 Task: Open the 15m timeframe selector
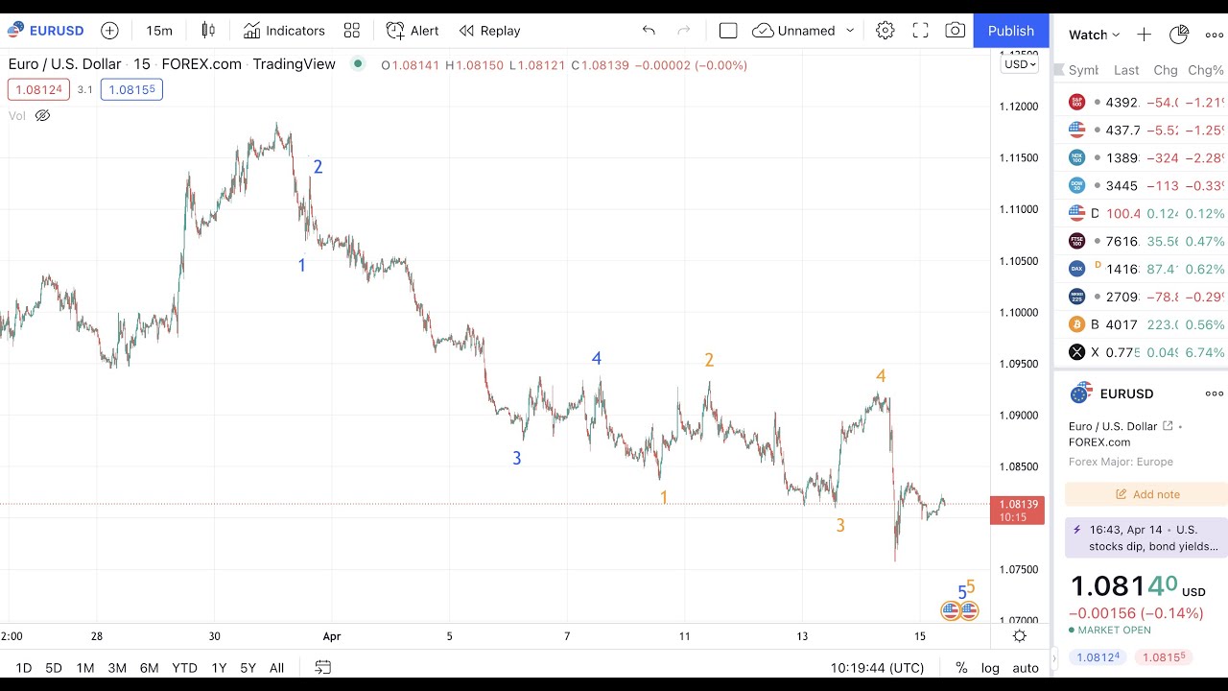point(159,31)
